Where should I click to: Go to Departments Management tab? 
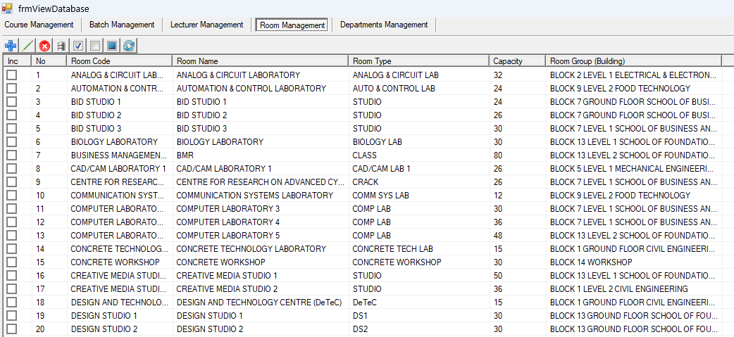pyautogui.click(x=384, y=25)
